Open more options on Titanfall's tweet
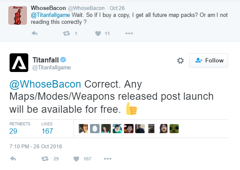Image resolution: width=240 pixels, height=170 pixels. tap(107, 159)
